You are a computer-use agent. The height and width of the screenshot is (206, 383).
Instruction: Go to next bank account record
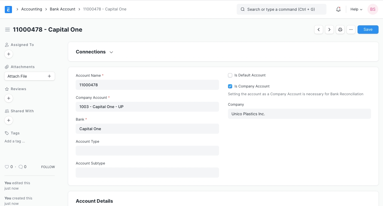tap(329, 30)
